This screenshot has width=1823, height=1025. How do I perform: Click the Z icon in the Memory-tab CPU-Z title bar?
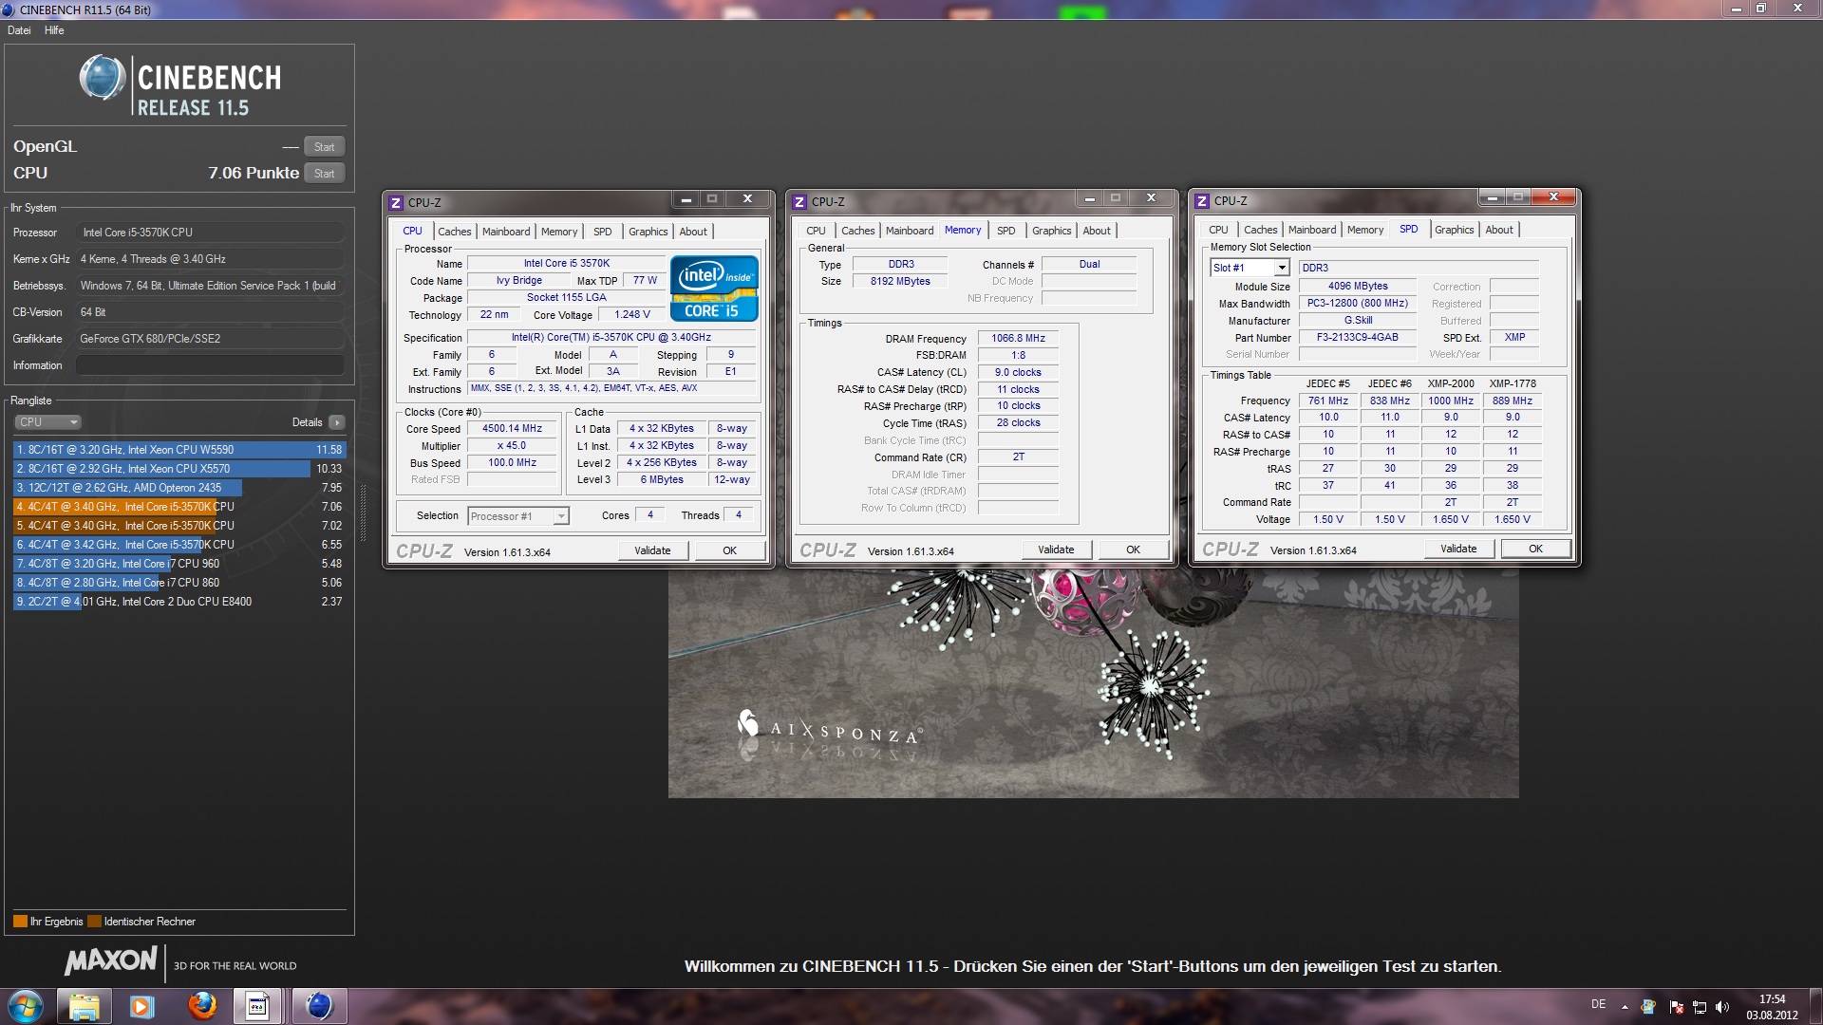click(x=800, y=201)
